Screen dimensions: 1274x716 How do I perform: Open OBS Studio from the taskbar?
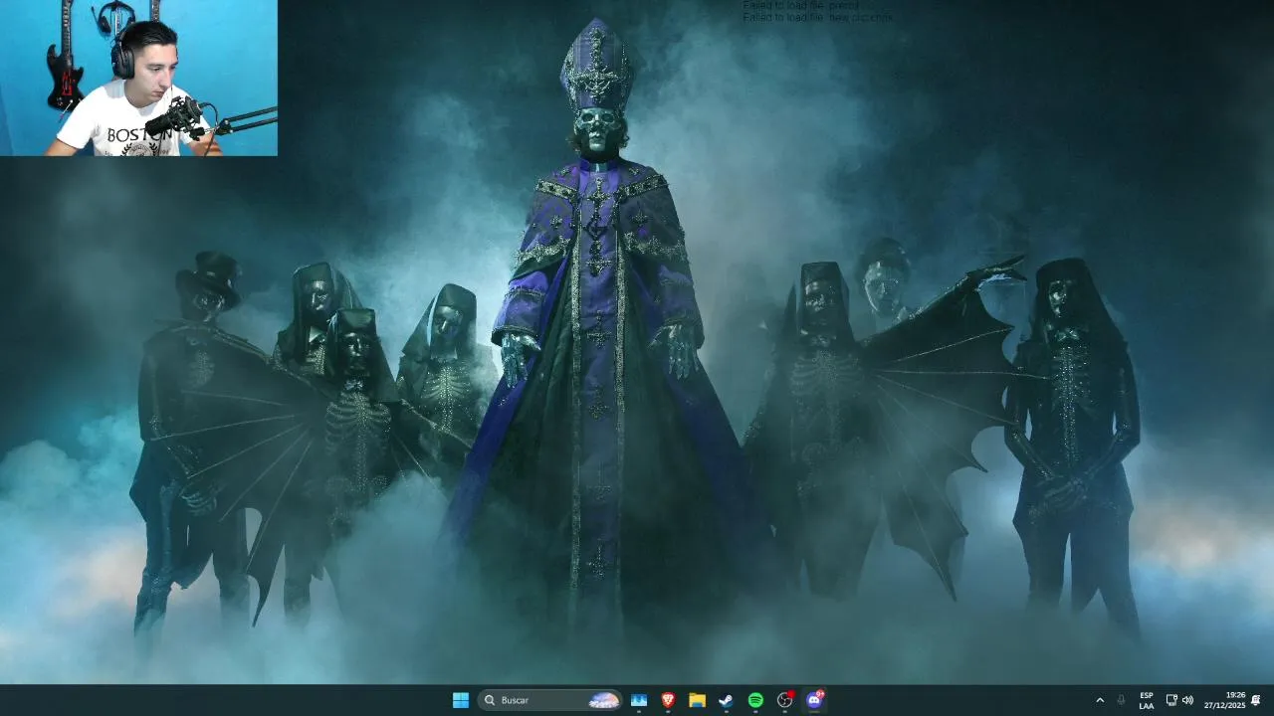point(785,700)
